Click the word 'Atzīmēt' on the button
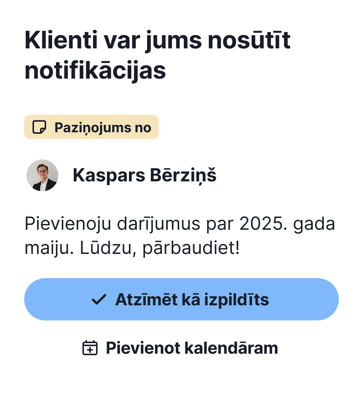The image size is (363, 393). (146, 300)
